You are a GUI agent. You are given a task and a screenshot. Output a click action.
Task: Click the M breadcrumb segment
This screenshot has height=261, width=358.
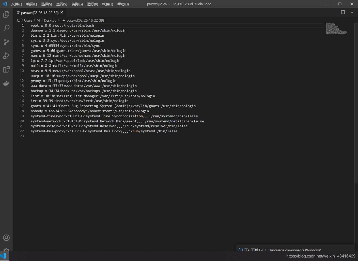(x=38, y=20)
